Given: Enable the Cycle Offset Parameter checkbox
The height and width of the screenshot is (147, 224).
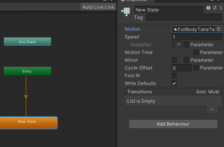Looking at the screenshot, I should (x=196, y=68).
